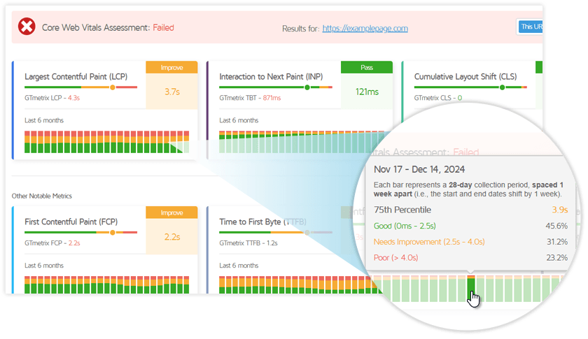
Task: Click the highlighted green bar under the cursor
Action: point(471,288)
